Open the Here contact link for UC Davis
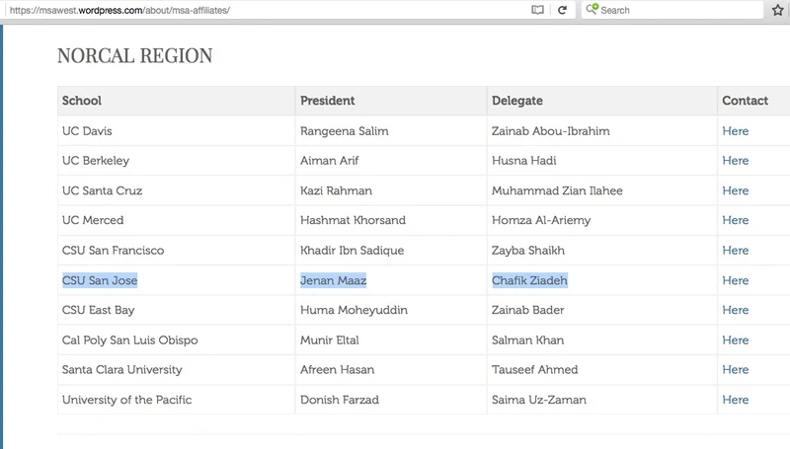The image size is (790, 449). pos(735,131)
